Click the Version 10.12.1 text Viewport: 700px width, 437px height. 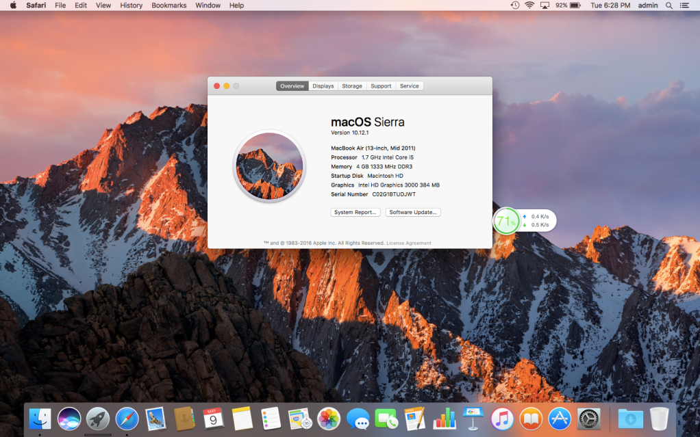pos(349,133)
